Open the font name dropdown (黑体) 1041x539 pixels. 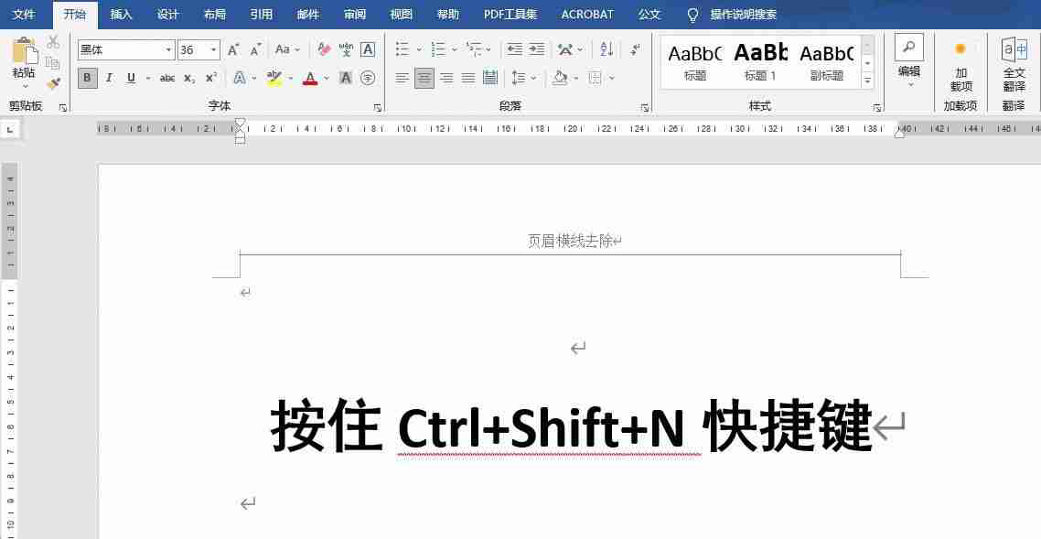[x=169, y=49]
